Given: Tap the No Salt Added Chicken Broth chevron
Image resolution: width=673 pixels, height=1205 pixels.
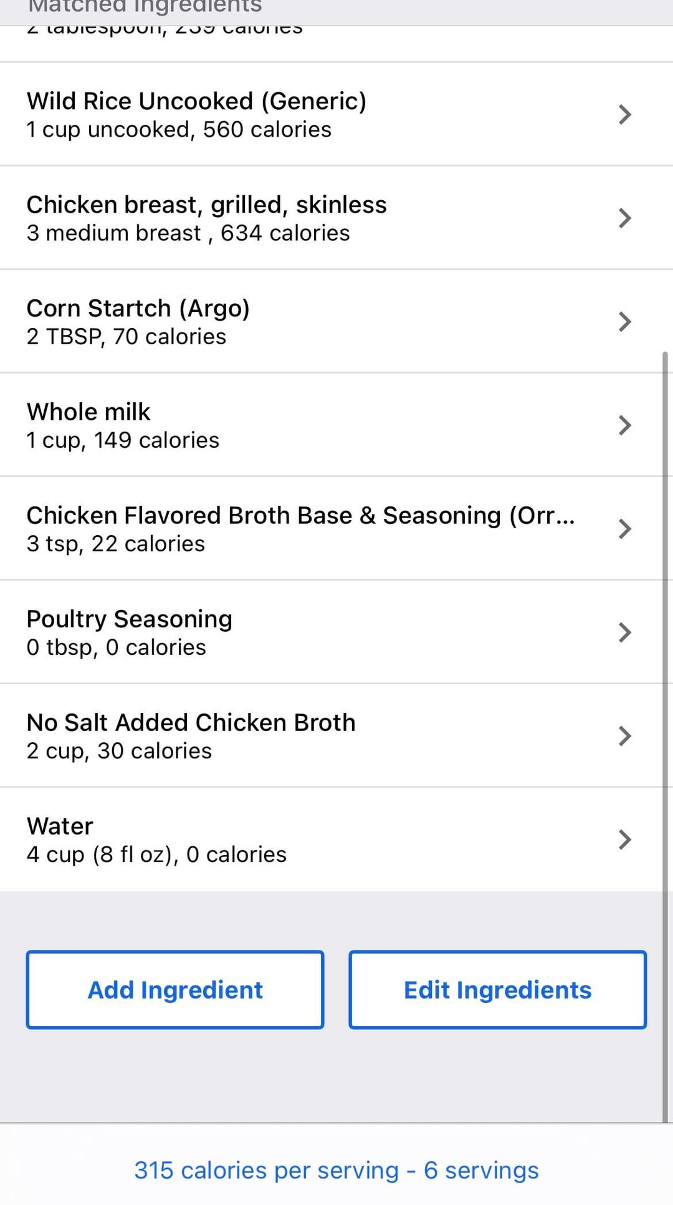Looking at the screenshot, I should (x=624, y=736).
